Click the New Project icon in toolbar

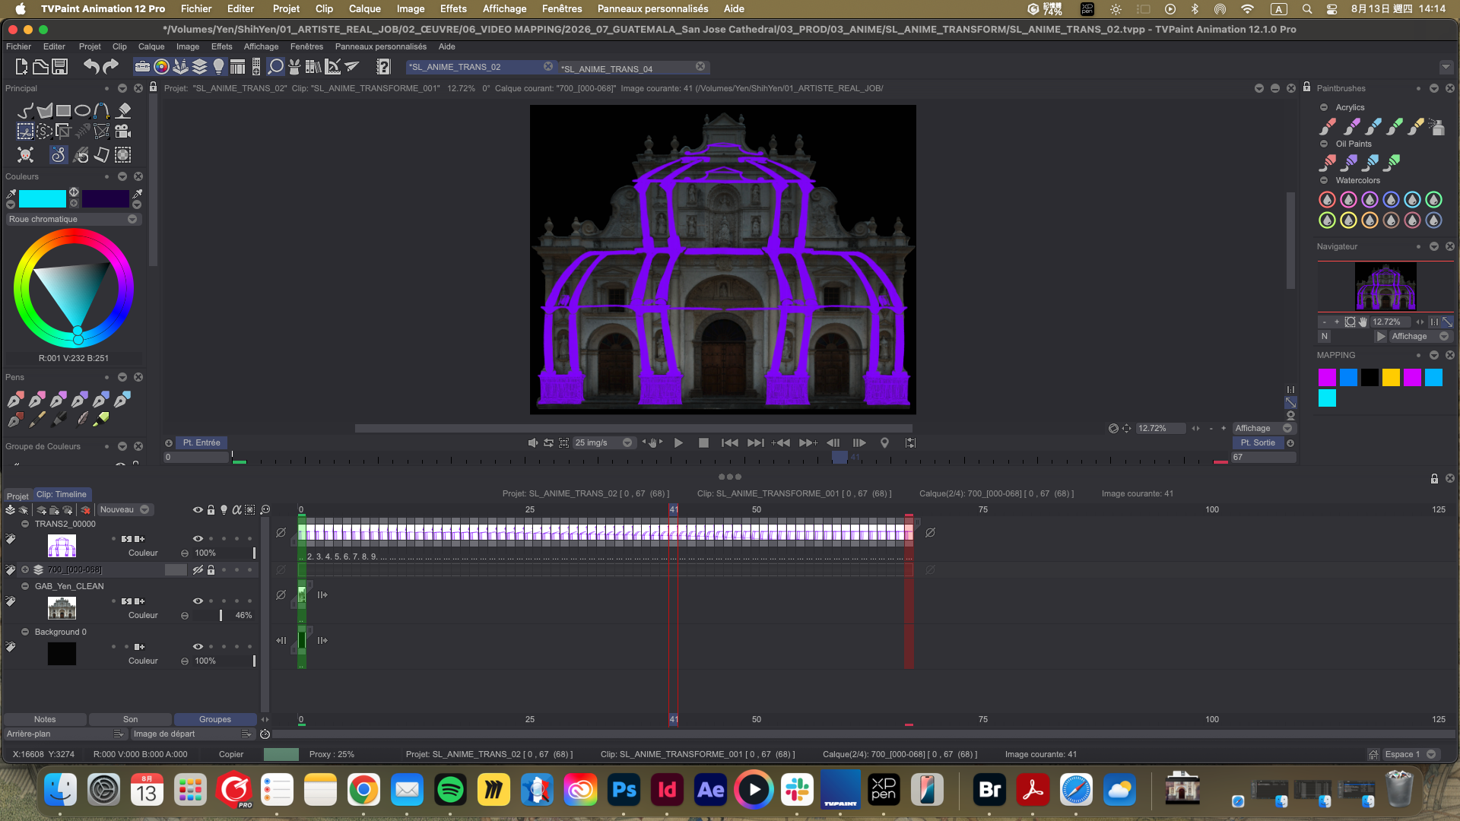21,67
